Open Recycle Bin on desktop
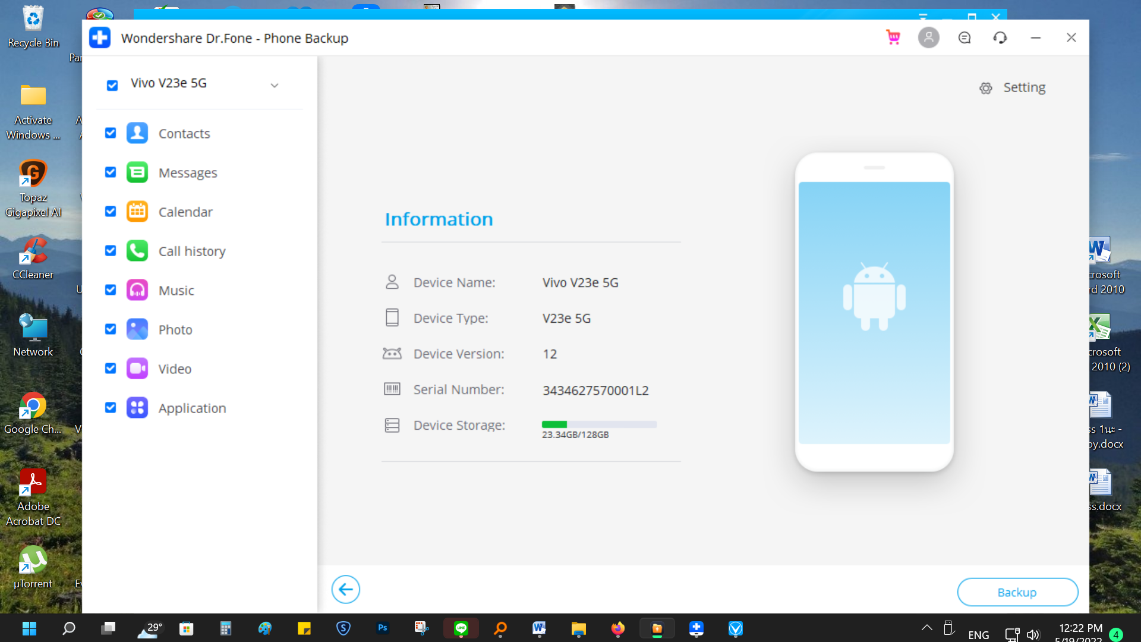Viewport: 1141px width, 642px height. [33, 27]
